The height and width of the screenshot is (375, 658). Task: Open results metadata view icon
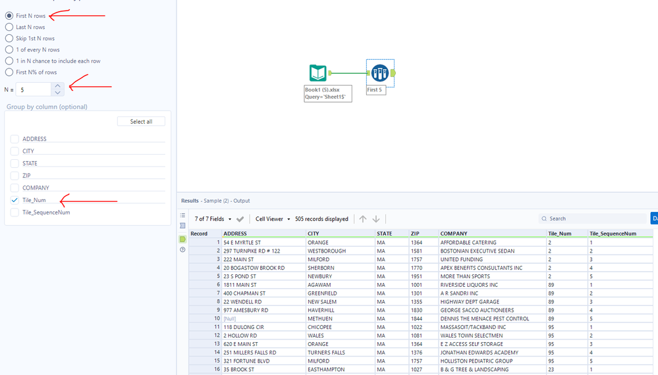pyautogui.click(x=182, y=226)
